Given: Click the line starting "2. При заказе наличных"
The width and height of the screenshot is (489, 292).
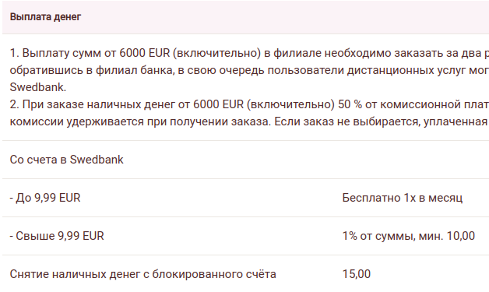Looking at the screenshot, I should (x=249, y=104).
